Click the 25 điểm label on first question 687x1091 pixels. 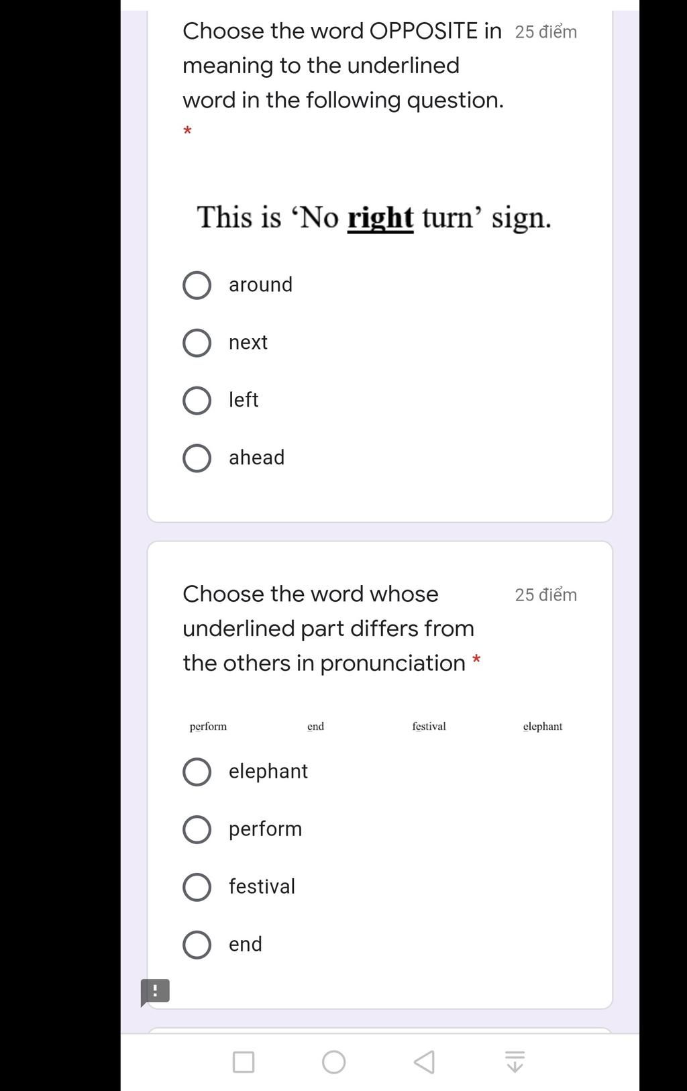[545, 32]
